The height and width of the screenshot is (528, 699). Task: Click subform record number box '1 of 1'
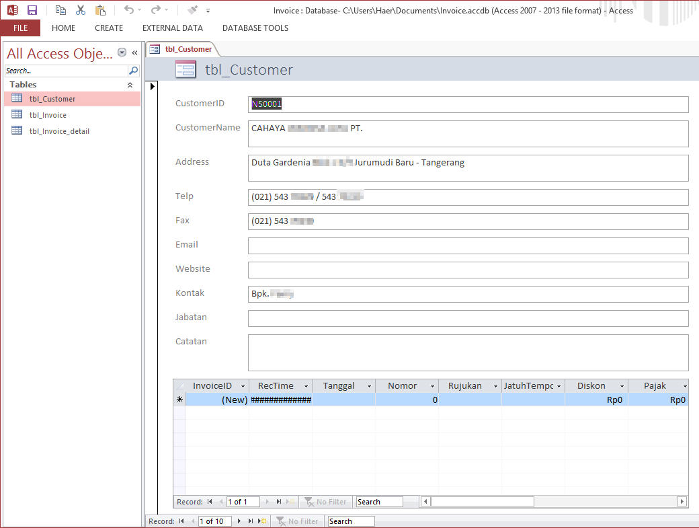pyautogui.click(x=243, y=502)
